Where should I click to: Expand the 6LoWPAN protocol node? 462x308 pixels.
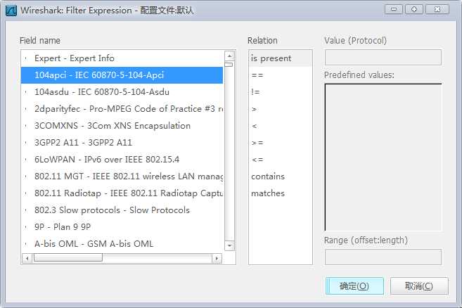click(x=26, y=160)
